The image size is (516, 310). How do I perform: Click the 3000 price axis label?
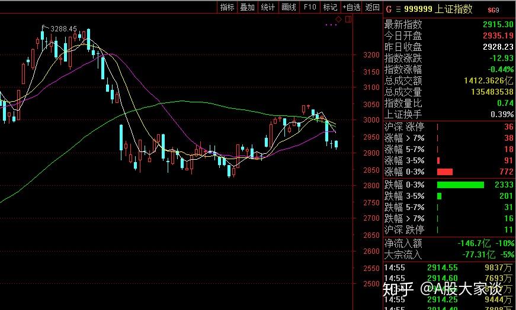coord(371,120)
